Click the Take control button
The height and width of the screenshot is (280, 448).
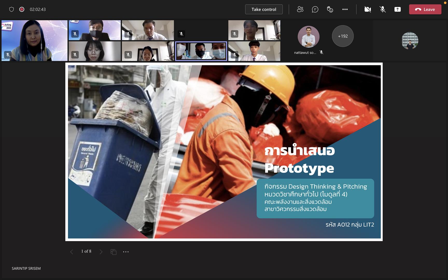coord(264,9)
